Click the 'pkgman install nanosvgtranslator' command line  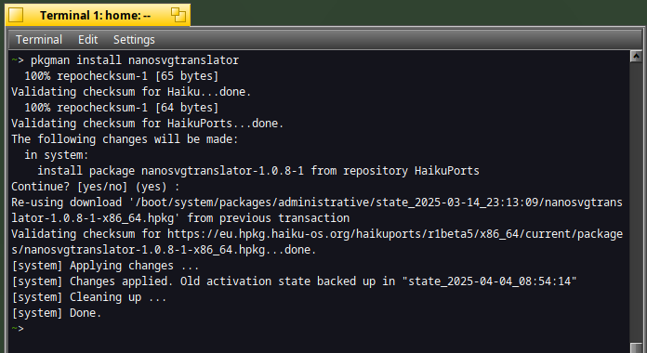click(x=135, y=60)
